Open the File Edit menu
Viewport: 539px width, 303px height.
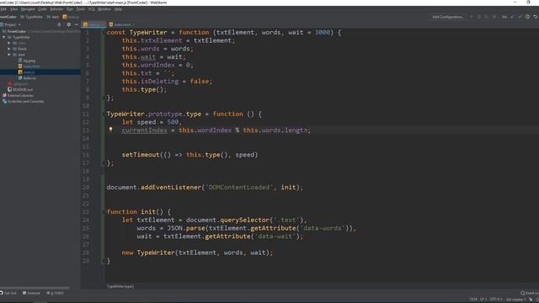(x=3, y=9)
